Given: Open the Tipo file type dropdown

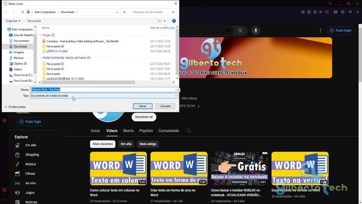Looking at the screenshot, I should tap(104, 96).
